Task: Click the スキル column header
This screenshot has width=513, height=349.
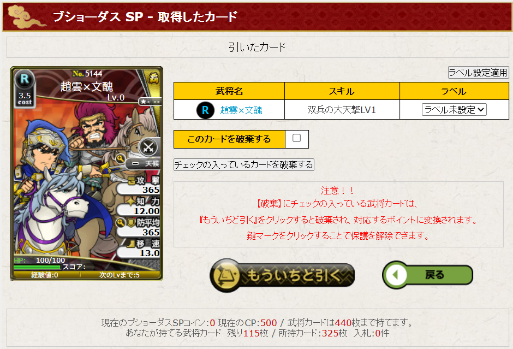Action: click(342, 91)
